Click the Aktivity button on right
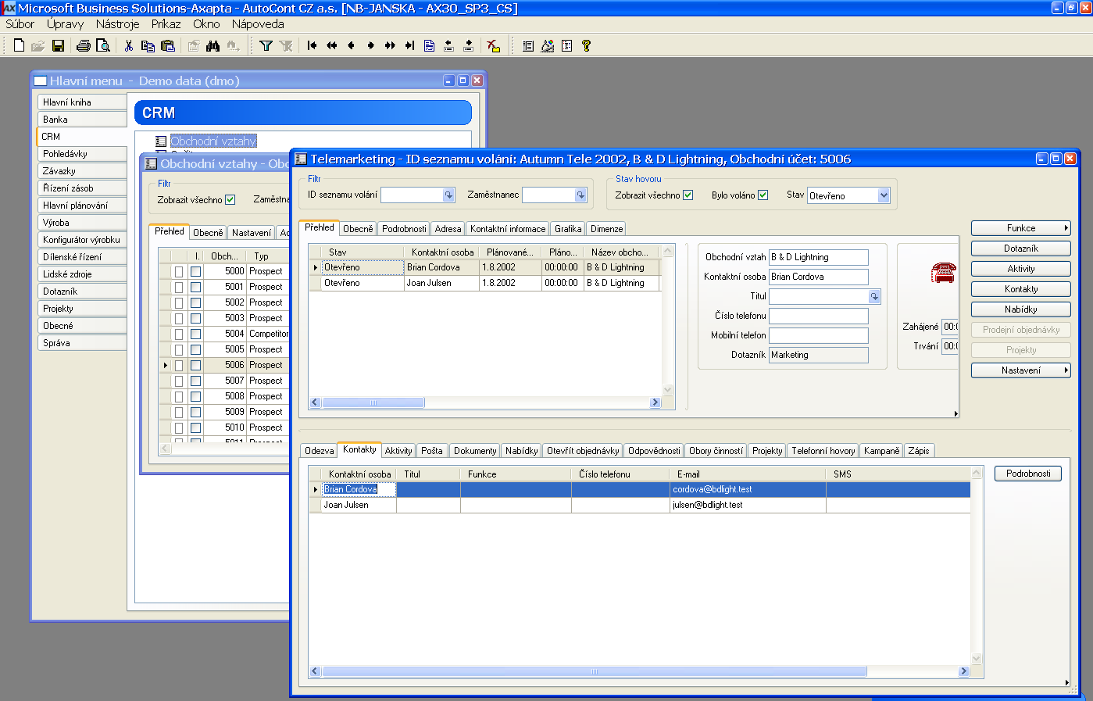 (x=1020, y=269)
